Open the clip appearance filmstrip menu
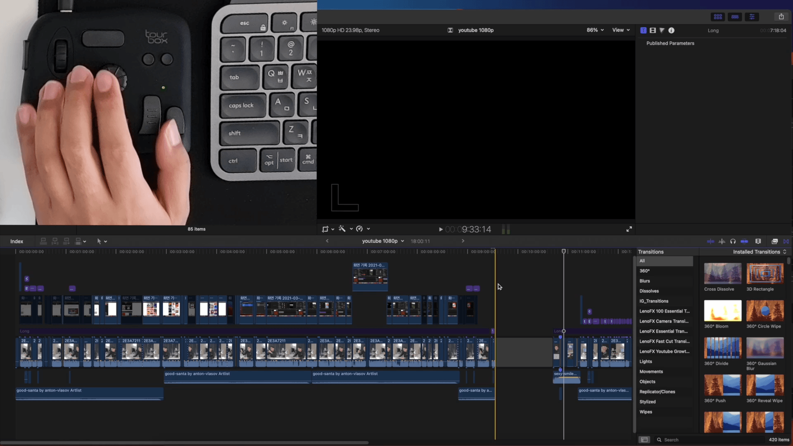Viewport: 793px width, 446px height. (758, 241)
